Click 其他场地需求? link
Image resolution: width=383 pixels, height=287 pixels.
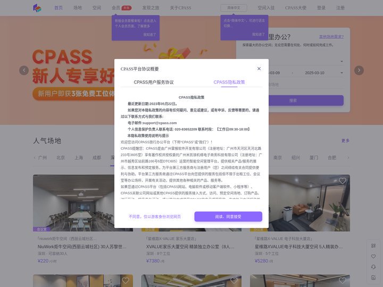point(331,37)
